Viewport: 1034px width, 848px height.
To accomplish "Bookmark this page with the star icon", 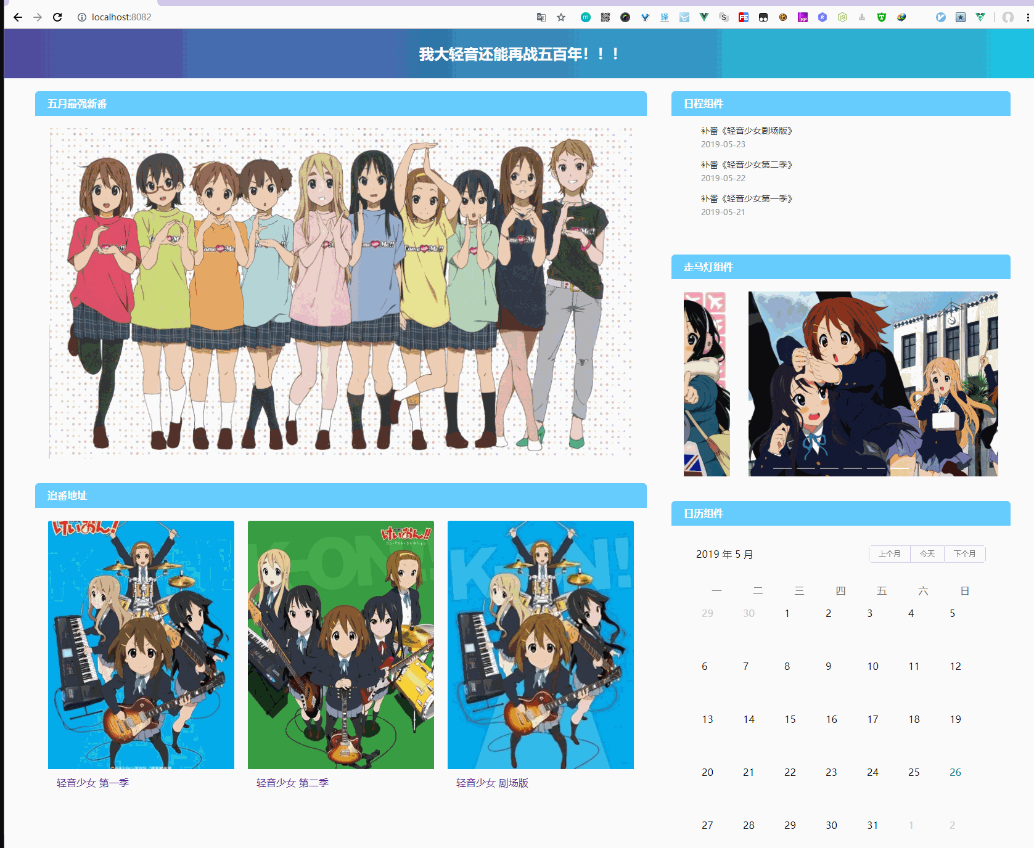I will [x=561, y=17].
